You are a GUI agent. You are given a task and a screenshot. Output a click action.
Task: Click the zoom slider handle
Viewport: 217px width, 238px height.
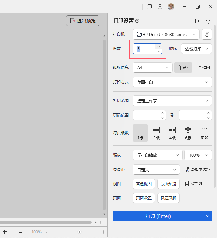(x=79, y=232)
